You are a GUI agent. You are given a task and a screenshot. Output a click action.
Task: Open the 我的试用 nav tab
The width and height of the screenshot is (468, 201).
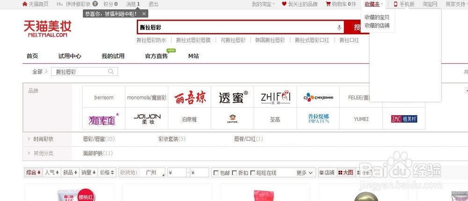tap(113, 56)
